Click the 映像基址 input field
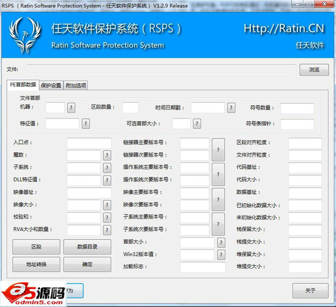This screenshot has width=336, height=307. (89, 193)
